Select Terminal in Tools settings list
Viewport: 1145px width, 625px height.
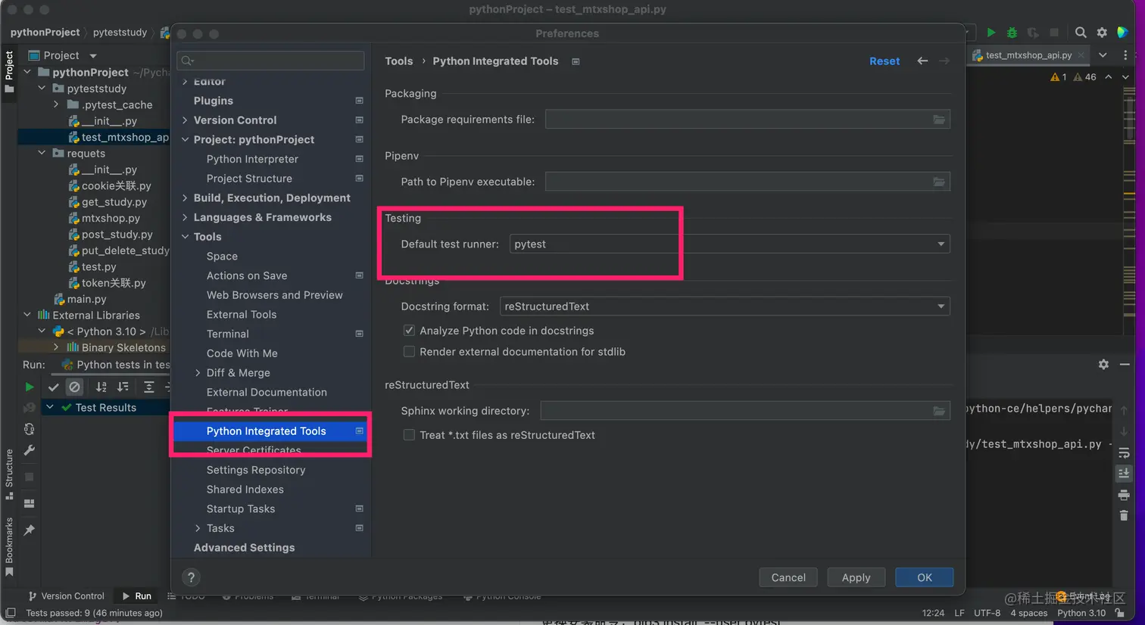[228, 334]
